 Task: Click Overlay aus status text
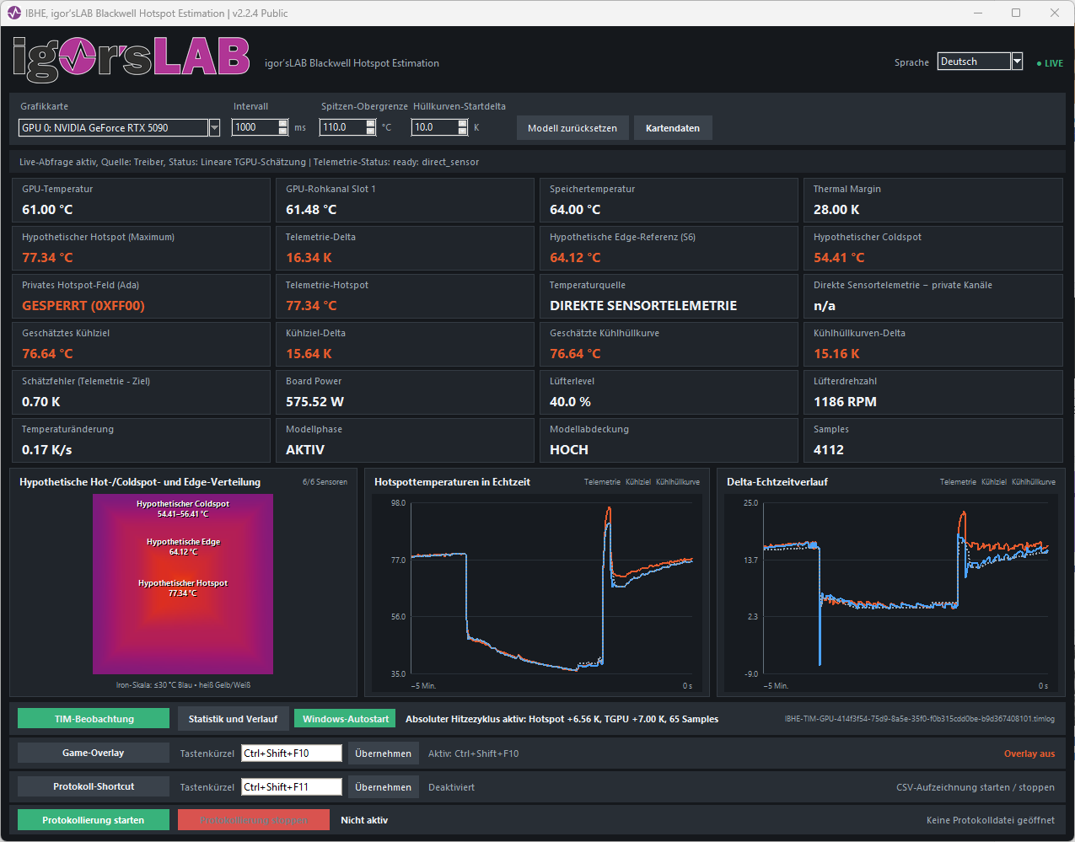click(x=1029, y=754)
